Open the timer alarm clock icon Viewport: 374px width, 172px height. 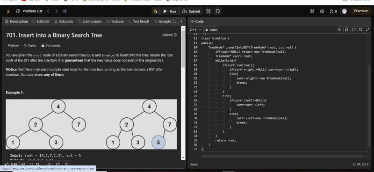coord(209,11)
